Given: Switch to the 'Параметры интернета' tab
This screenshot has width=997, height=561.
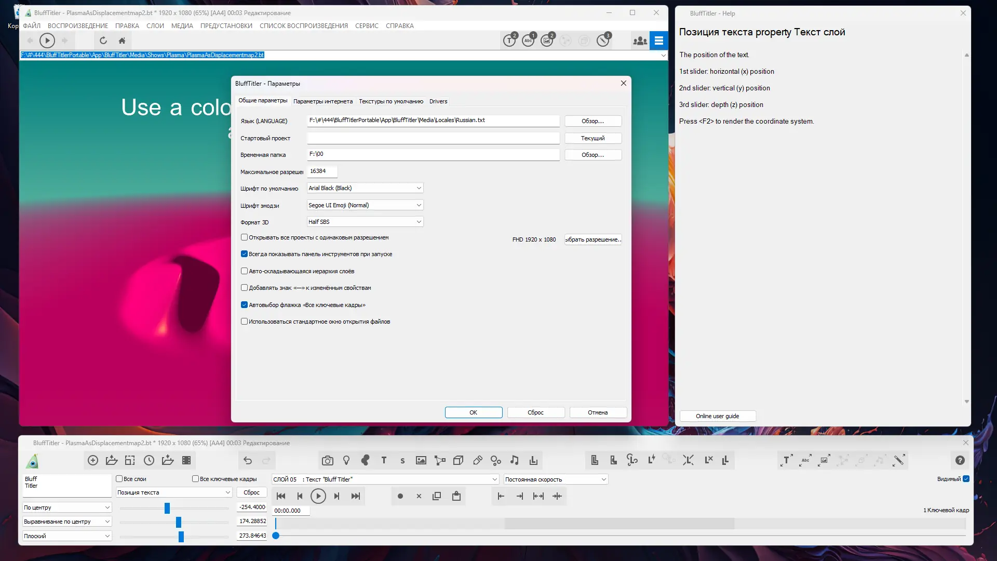Looking at the screenshot, I should coord(322,101).
